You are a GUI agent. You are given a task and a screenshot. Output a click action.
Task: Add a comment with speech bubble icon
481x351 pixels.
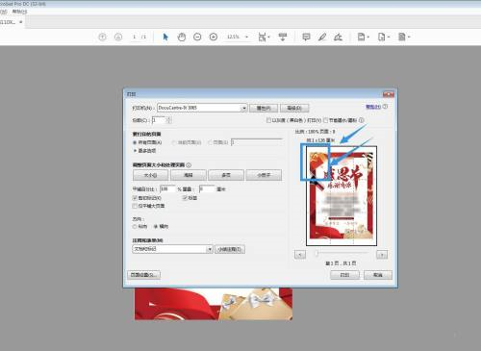306,37
